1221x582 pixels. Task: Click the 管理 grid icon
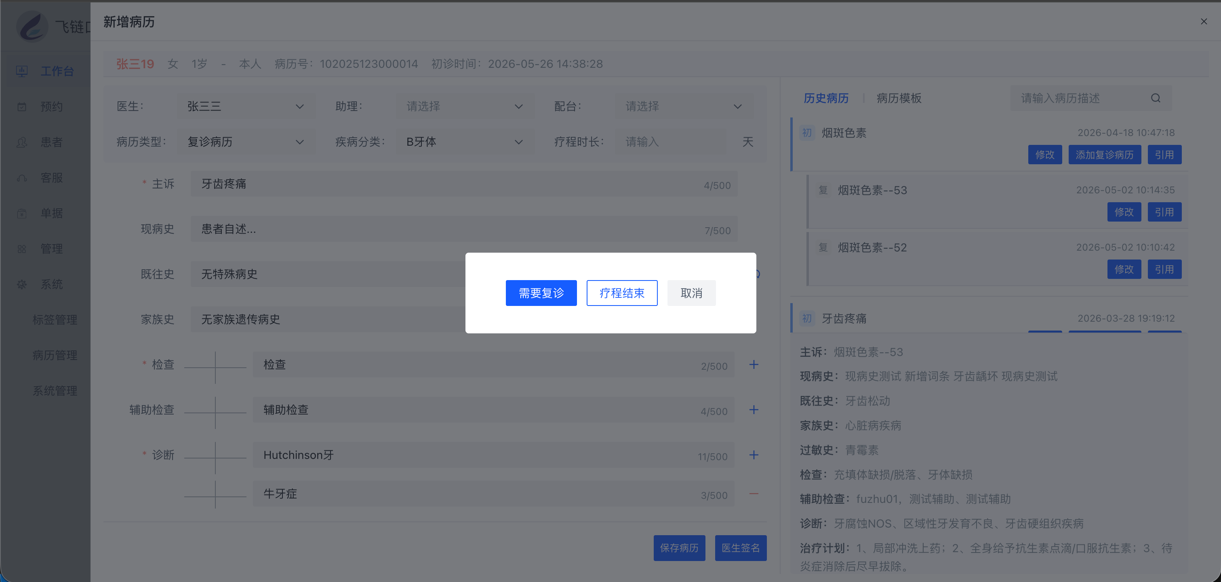tap(22, 249)
